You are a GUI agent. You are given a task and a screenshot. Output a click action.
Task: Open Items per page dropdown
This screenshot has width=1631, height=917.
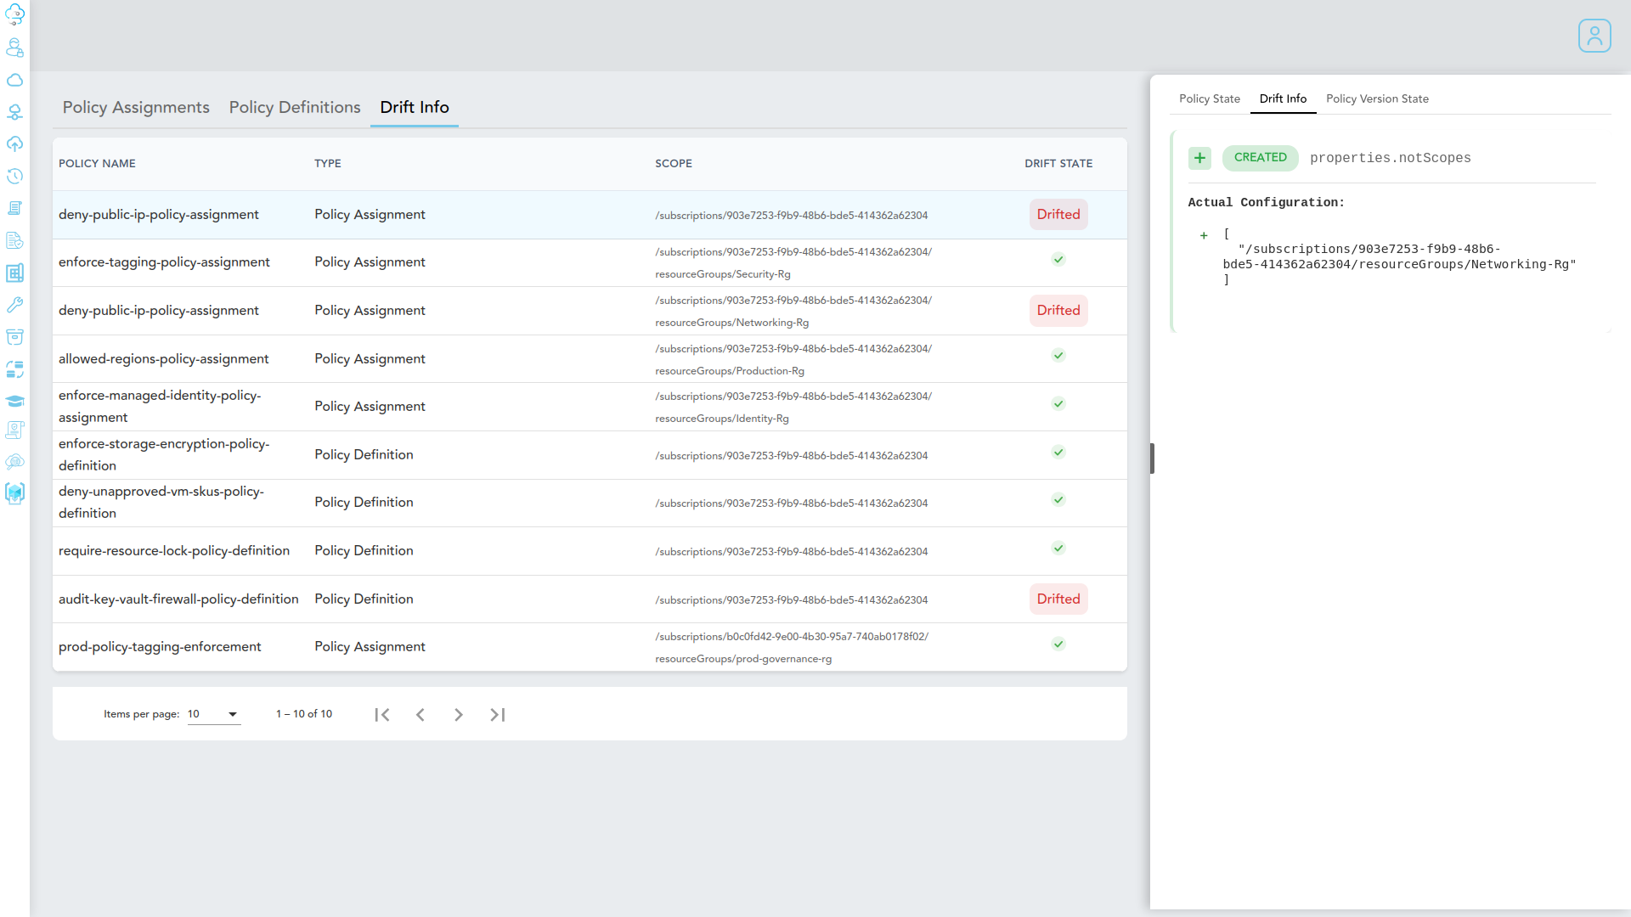click(x=214, y=714)
